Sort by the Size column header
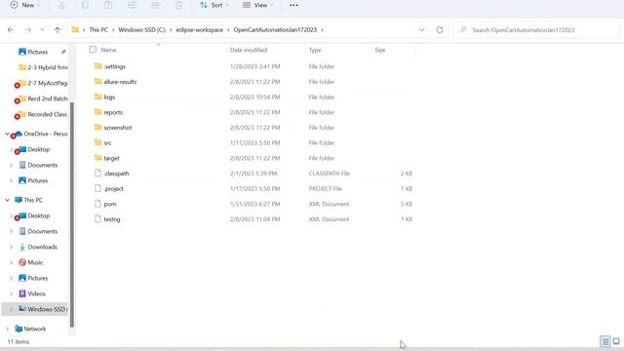 click(x=380, y=50)
